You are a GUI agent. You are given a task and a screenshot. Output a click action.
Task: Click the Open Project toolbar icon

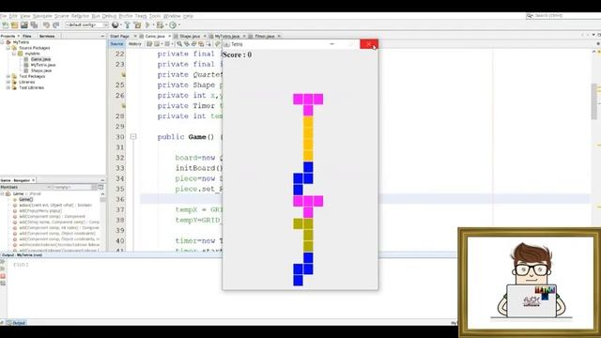(24, 25)
